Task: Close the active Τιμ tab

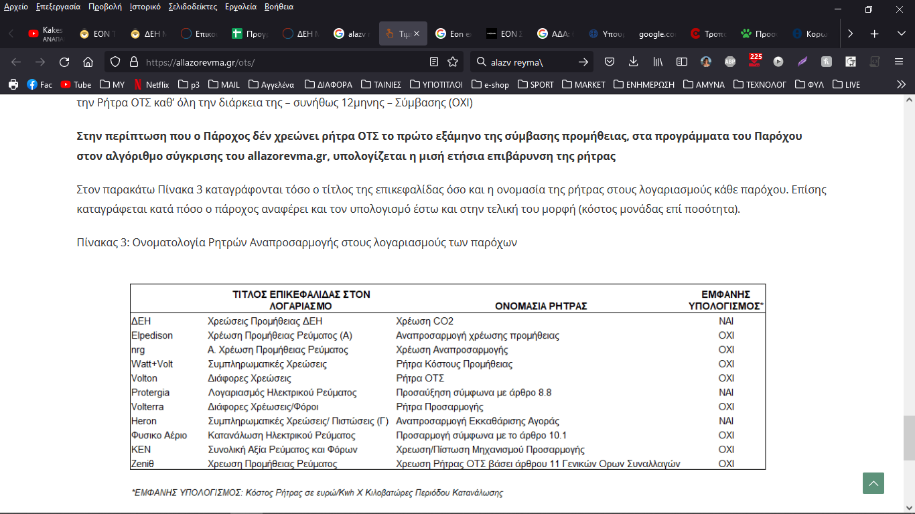Action: (416, 33)
